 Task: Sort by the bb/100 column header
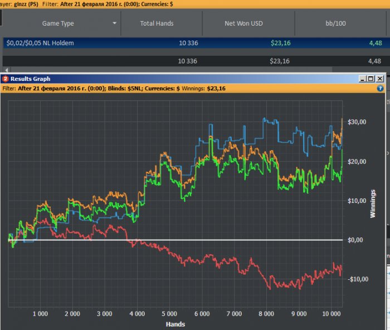pos(340,23)
